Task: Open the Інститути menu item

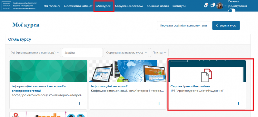Action: click(x=179, y=6)
